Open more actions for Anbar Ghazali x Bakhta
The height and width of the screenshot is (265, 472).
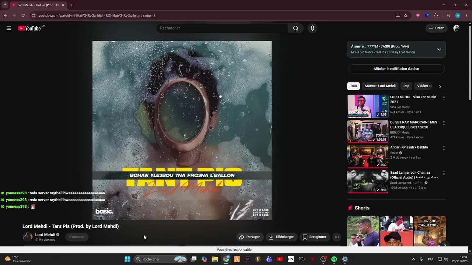(x=444, y=148)
